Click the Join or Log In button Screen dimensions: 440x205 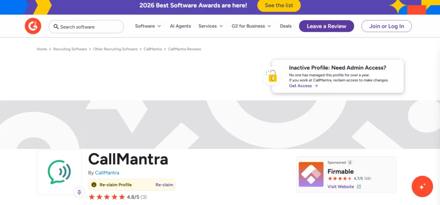pyautogui.click(x=386, y=26)
